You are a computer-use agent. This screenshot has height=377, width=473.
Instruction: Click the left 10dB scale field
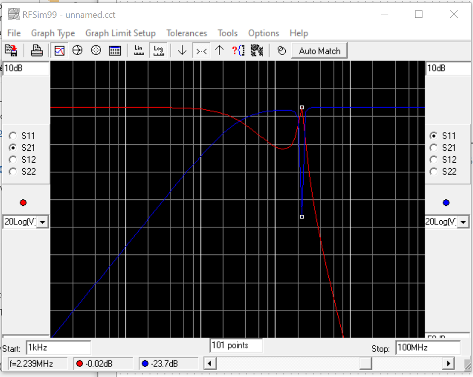click(26, 68)
